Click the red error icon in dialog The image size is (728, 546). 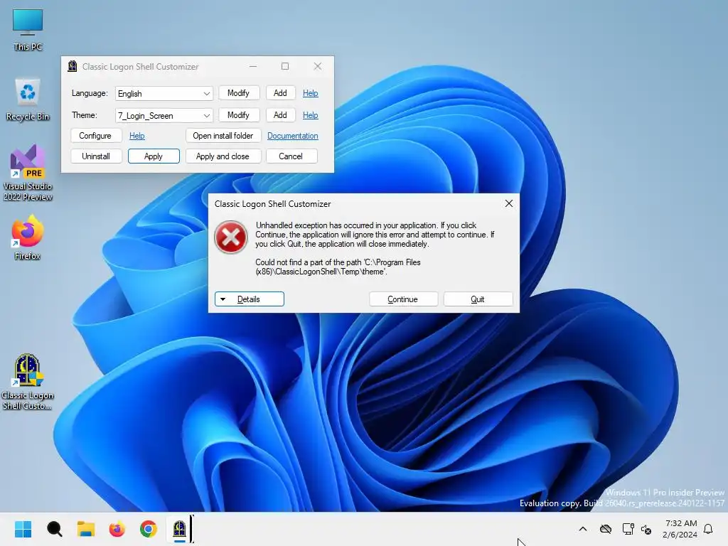click(x=231, y=237)
